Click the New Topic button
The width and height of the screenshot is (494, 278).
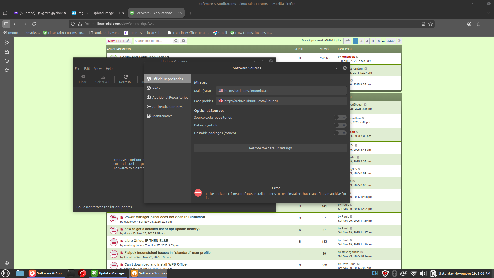coord(119,41)
